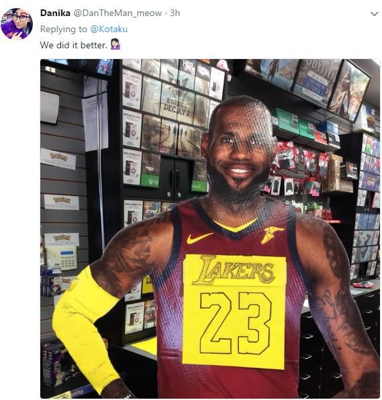Click the number 23 on the paper
Image resolution: width=382 pixels, height=400 pixels.
pos(235,323)
